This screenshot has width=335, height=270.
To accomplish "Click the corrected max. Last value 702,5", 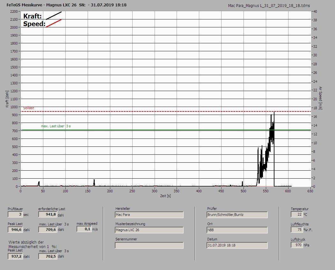I will tap(48, 256).
